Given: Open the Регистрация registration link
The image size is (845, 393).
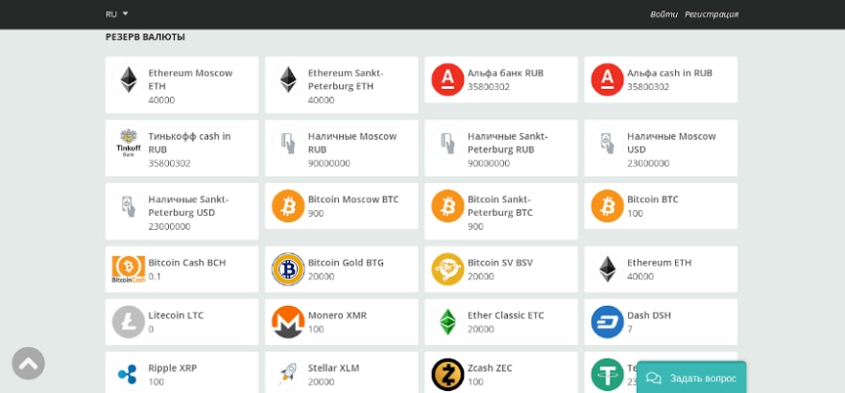Looking at the screenshot, I should pos(712,14).
